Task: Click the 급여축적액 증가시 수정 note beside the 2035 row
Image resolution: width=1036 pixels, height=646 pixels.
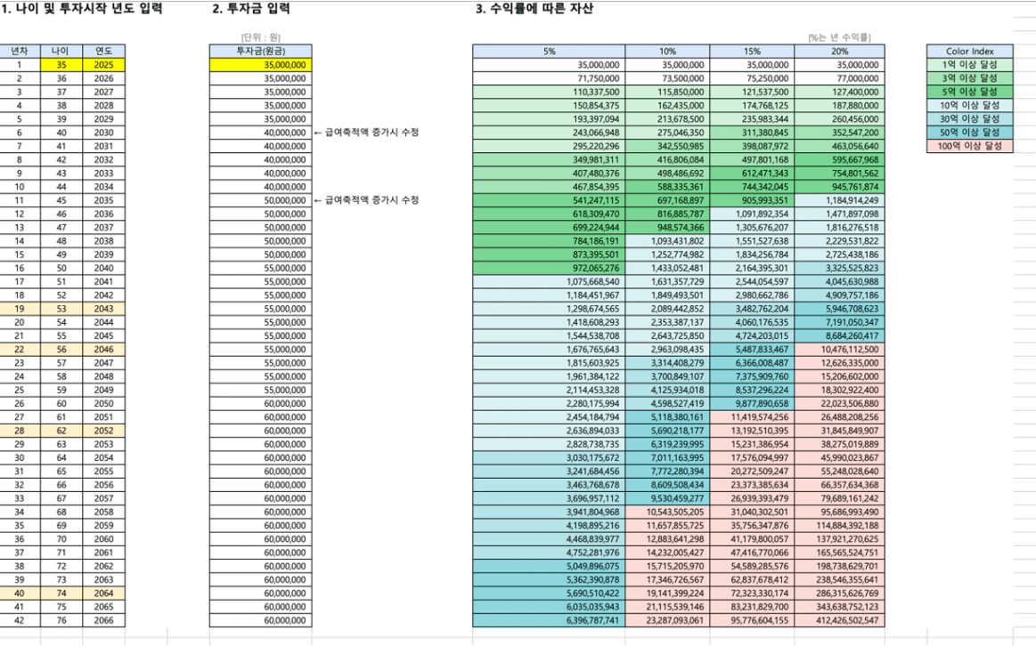Action: pyautogui.click(x=366, y=200)
